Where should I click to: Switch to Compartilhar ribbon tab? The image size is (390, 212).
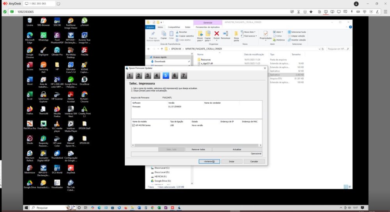click(174, 27)
